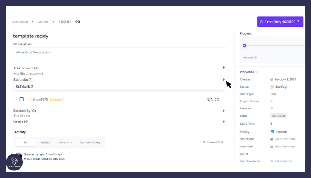Click the Item Reminder clock icon

coord(271,161)
